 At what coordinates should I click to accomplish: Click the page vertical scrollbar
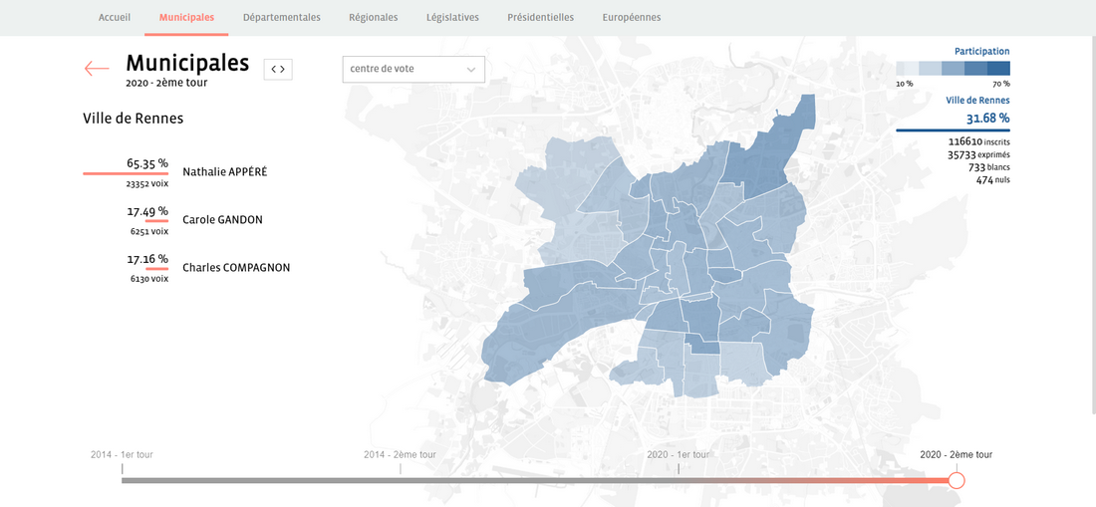1092,223
